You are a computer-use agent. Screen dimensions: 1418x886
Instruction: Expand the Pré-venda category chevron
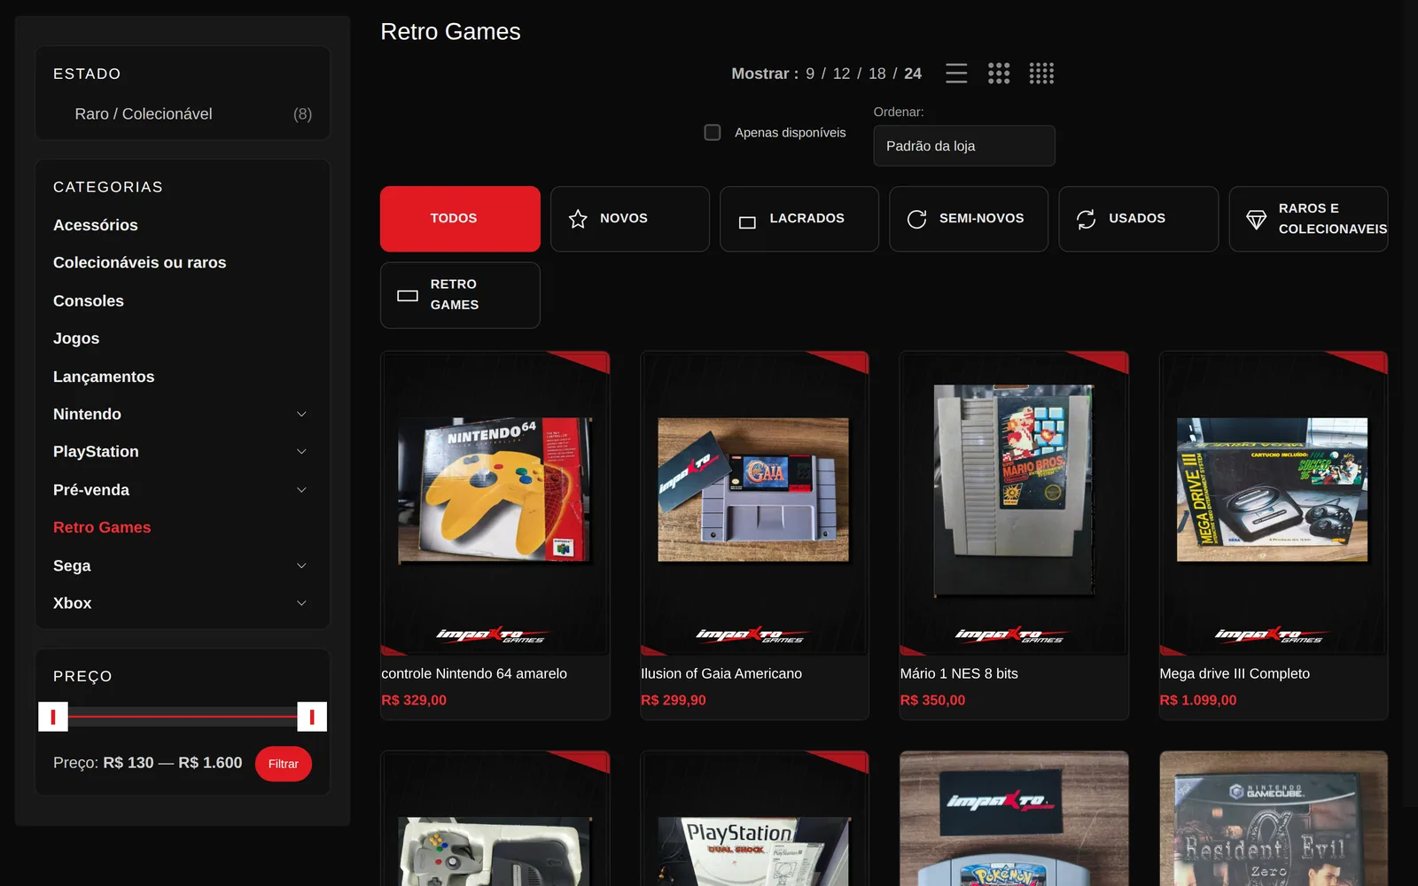(x=301, y=490)
